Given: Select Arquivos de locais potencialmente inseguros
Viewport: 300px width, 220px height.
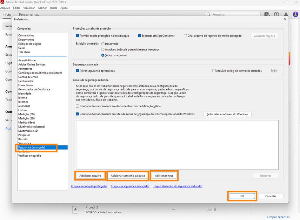Looking at the screenshot, I should click(x=103, y=49).
